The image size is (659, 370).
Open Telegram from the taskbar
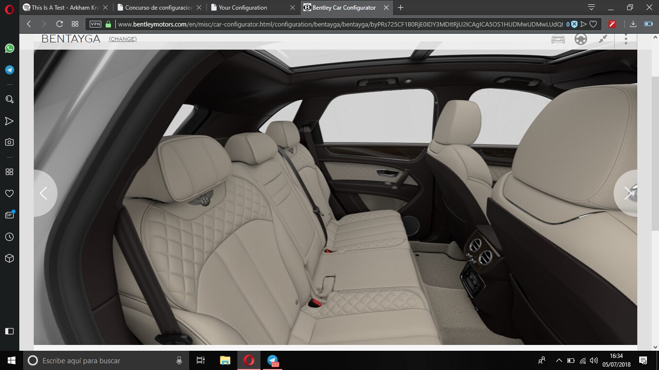pos(273,360)
